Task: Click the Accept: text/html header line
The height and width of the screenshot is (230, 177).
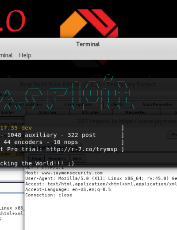Action: (101, 184)
